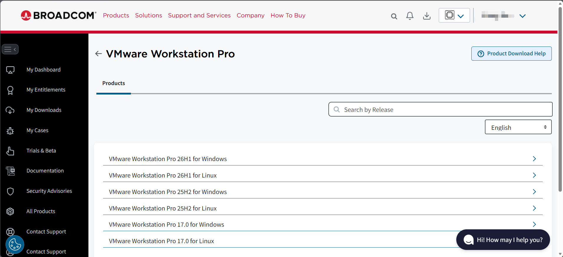Select the Products tab
The image size is (563, 257).
(x=113, y=83)
